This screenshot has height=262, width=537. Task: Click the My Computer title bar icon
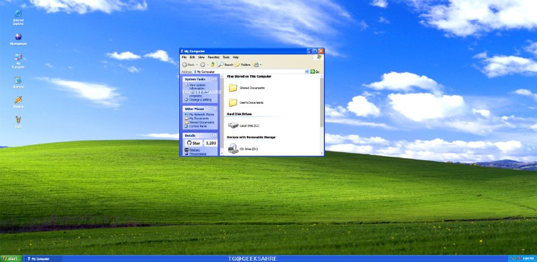182,52
